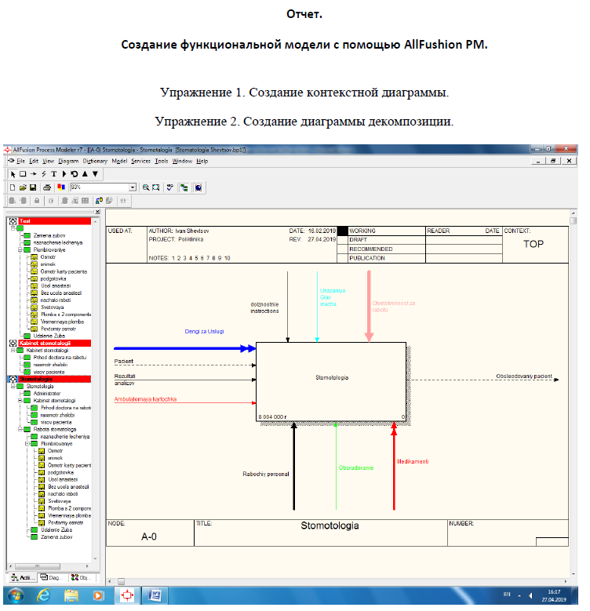590x611 pixels.
Task: Select the Pointer tool in the toolbar
Action: coord(13,174)
